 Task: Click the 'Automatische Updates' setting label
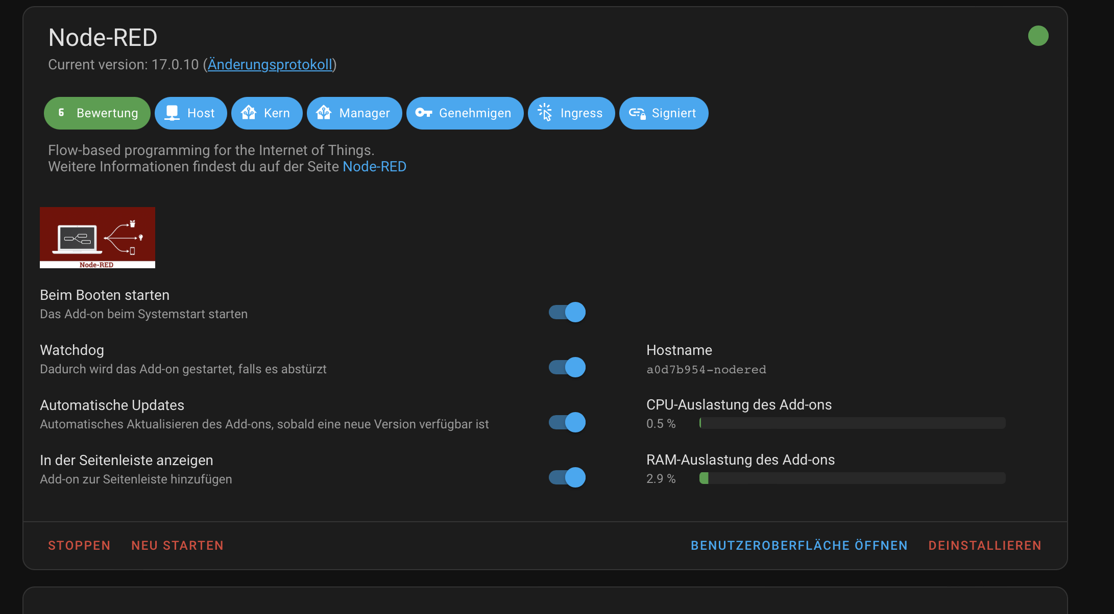(x=112, y=405)
